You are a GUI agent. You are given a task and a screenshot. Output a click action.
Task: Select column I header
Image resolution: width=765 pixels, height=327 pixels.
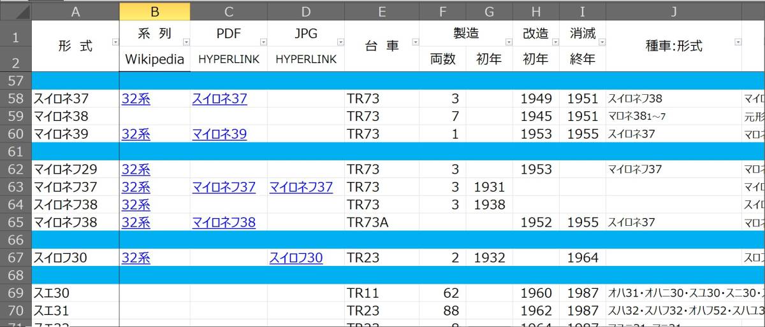[583, 11]
